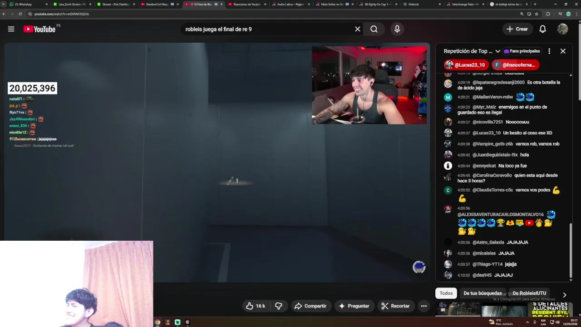
Task: Reload the page in the browser
Action: point(20,14)
